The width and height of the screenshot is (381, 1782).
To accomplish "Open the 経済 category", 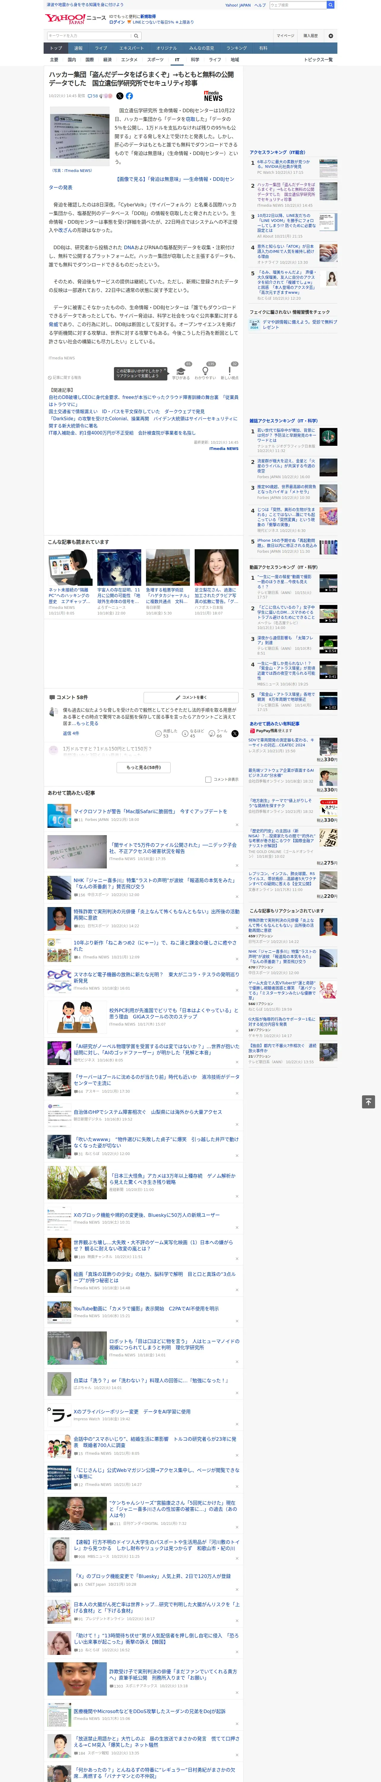I will click(107, 59).
